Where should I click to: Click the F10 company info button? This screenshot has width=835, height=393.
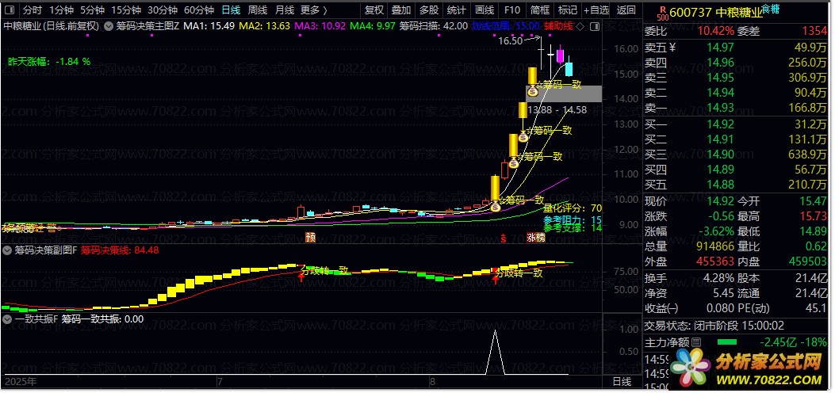(x=511, y=10)
